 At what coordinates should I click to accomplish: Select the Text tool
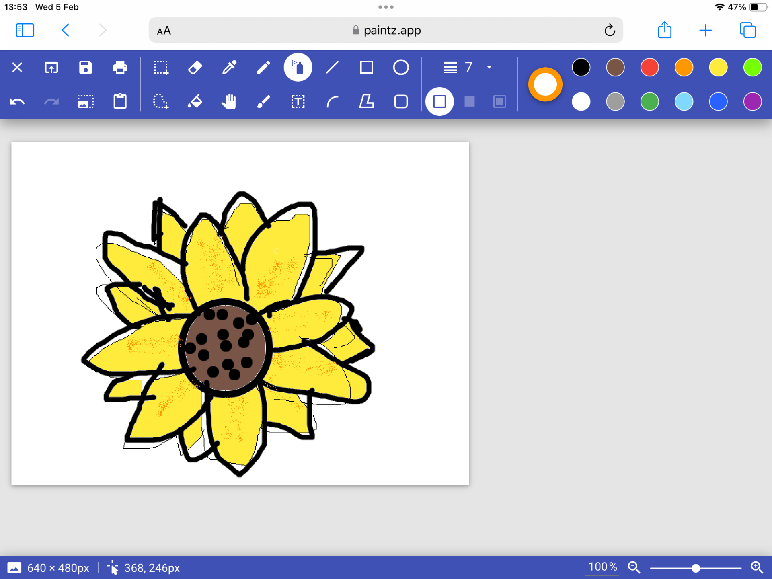pyautogui.click(x=298, y=102)
